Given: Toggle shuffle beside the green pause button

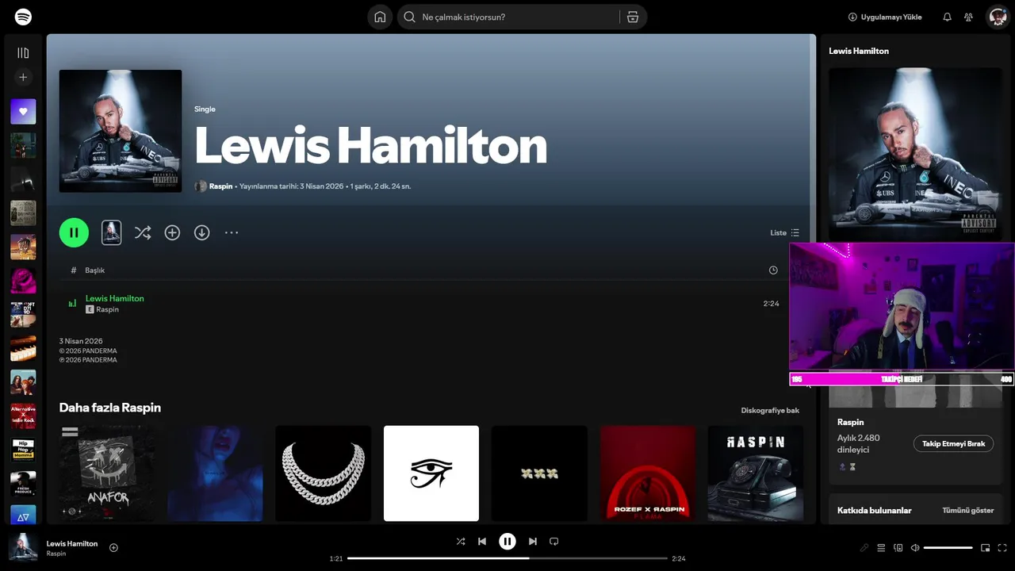Looking at the screenshot, I should tap(143, 232).
